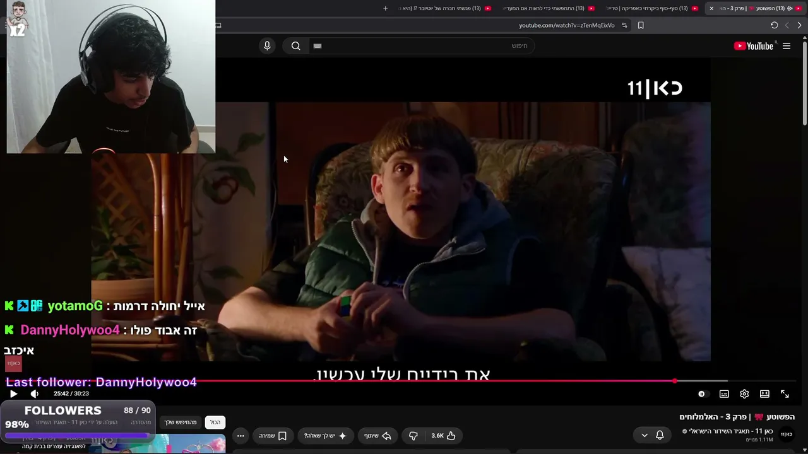Play the paused video
The height and width of the screenshot is (454, 808).
point(13,393)
